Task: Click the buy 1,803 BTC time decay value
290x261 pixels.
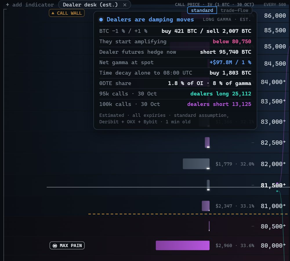Action: tap(230, 73)
